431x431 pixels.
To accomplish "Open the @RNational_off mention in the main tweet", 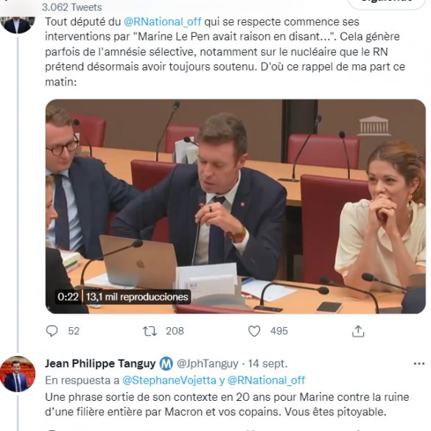I will coord(162,21).
